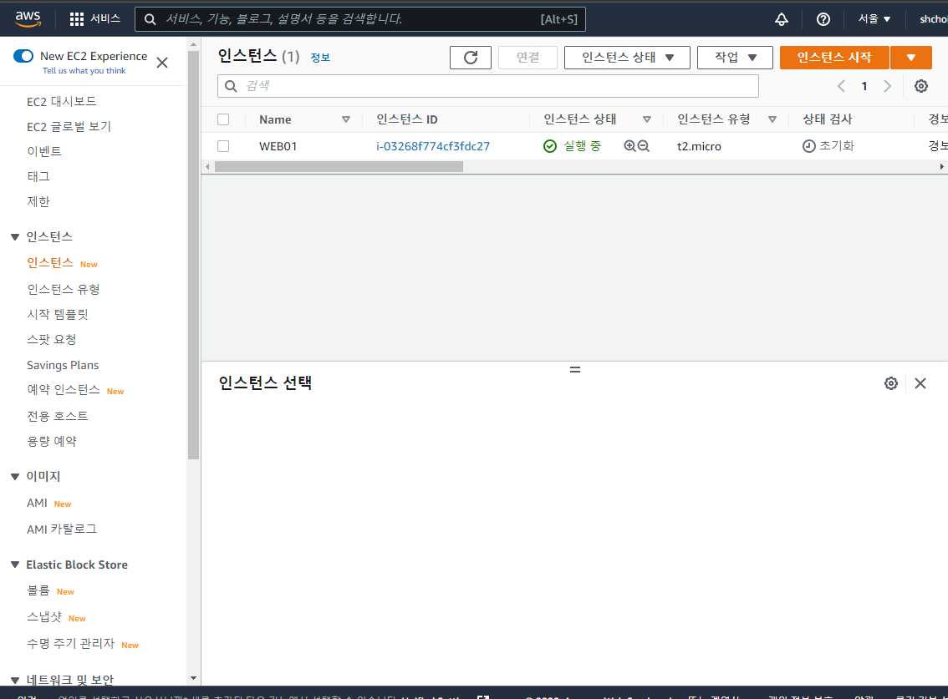Click the running status check icon
The height and width of the screenshot is (699, 948).
pos(549,145)
